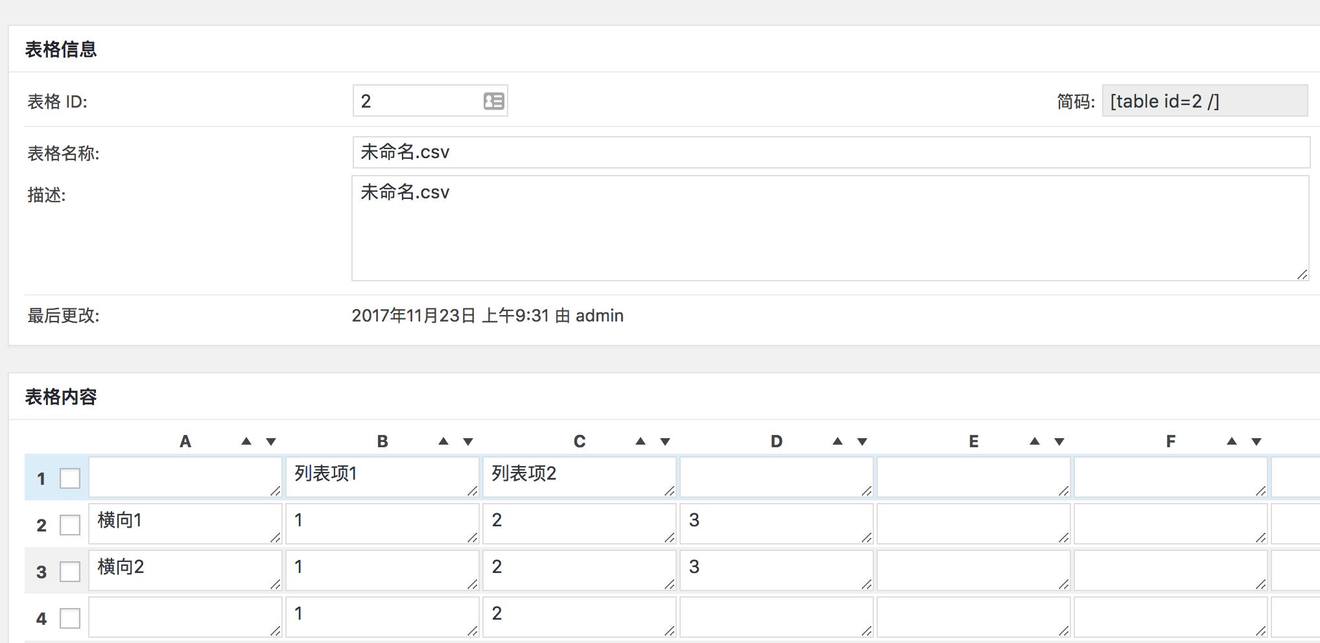1320x643 pixels.
Task: Sort column B ascending with the up arrow
Action: [443, 441]
